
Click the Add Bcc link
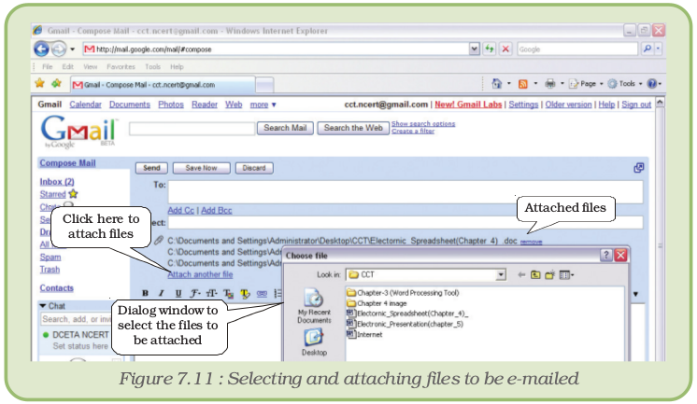click(217, 211)
